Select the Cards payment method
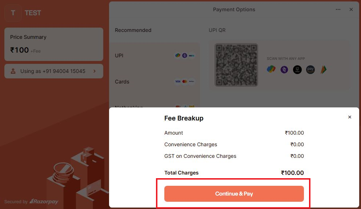This screenshot has width=361, height=209. click(x=155, y=82)
